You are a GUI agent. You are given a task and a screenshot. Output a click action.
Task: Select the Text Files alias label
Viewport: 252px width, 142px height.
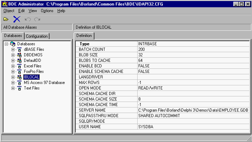[32, 88]
